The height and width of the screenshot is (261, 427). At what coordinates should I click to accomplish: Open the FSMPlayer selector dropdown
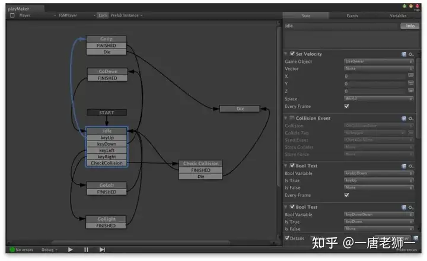click(x=77, y=15)
